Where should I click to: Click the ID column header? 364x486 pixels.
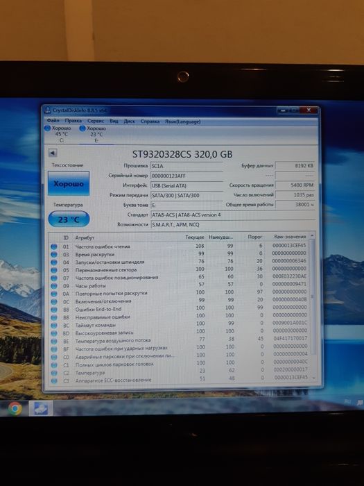point(66,237)
